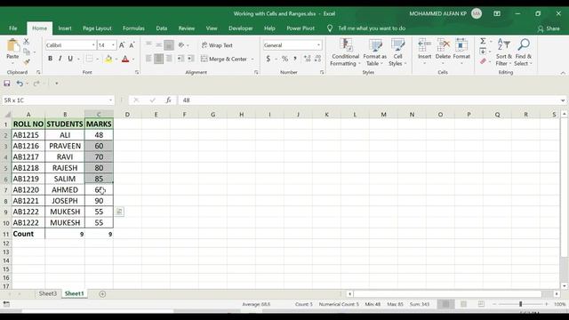Toggle align left
This screenshot has width=569, height=320.
click(148, 59)
